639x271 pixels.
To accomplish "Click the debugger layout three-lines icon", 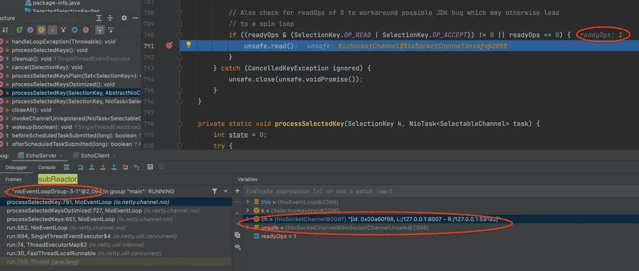I will (x=66, y=167).
